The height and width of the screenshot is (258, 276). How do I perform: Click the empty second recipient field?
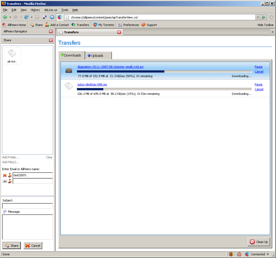(33, 181)
